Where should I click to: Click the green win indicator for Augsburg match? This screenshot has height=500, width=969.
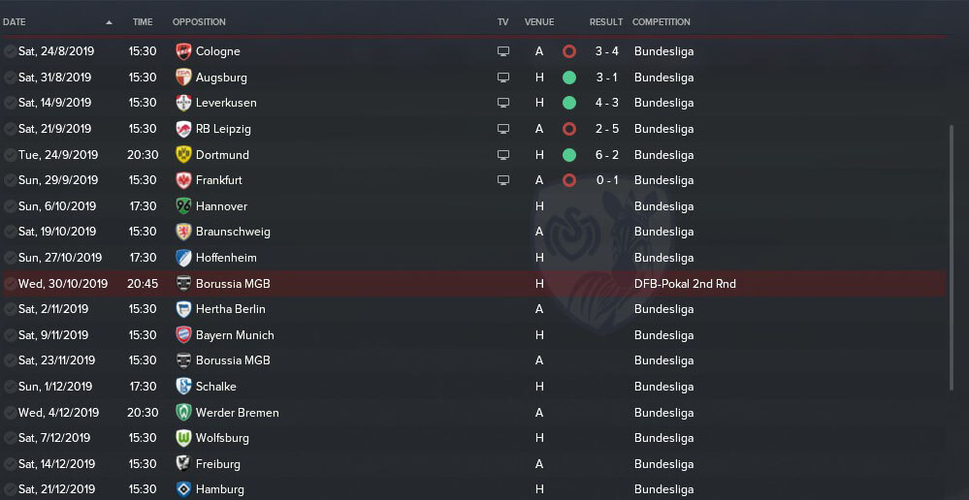(569, 78)
